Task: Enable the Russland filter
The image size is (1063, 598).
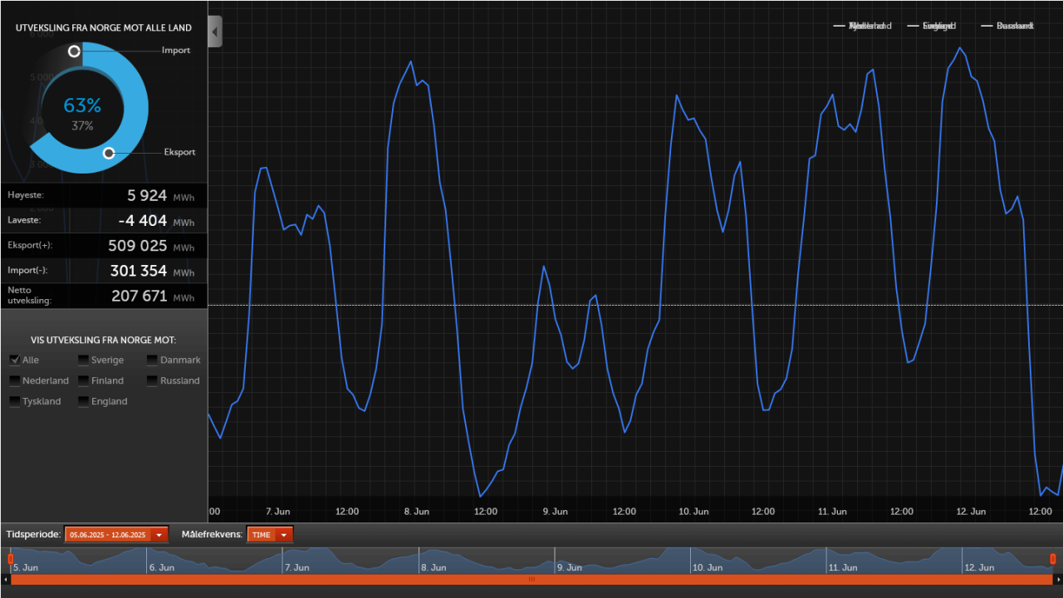Action: (x=152, y=380)
